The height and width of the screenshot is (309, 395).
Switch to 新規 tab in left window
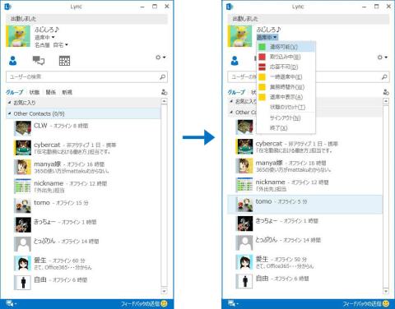pos(67,92)
